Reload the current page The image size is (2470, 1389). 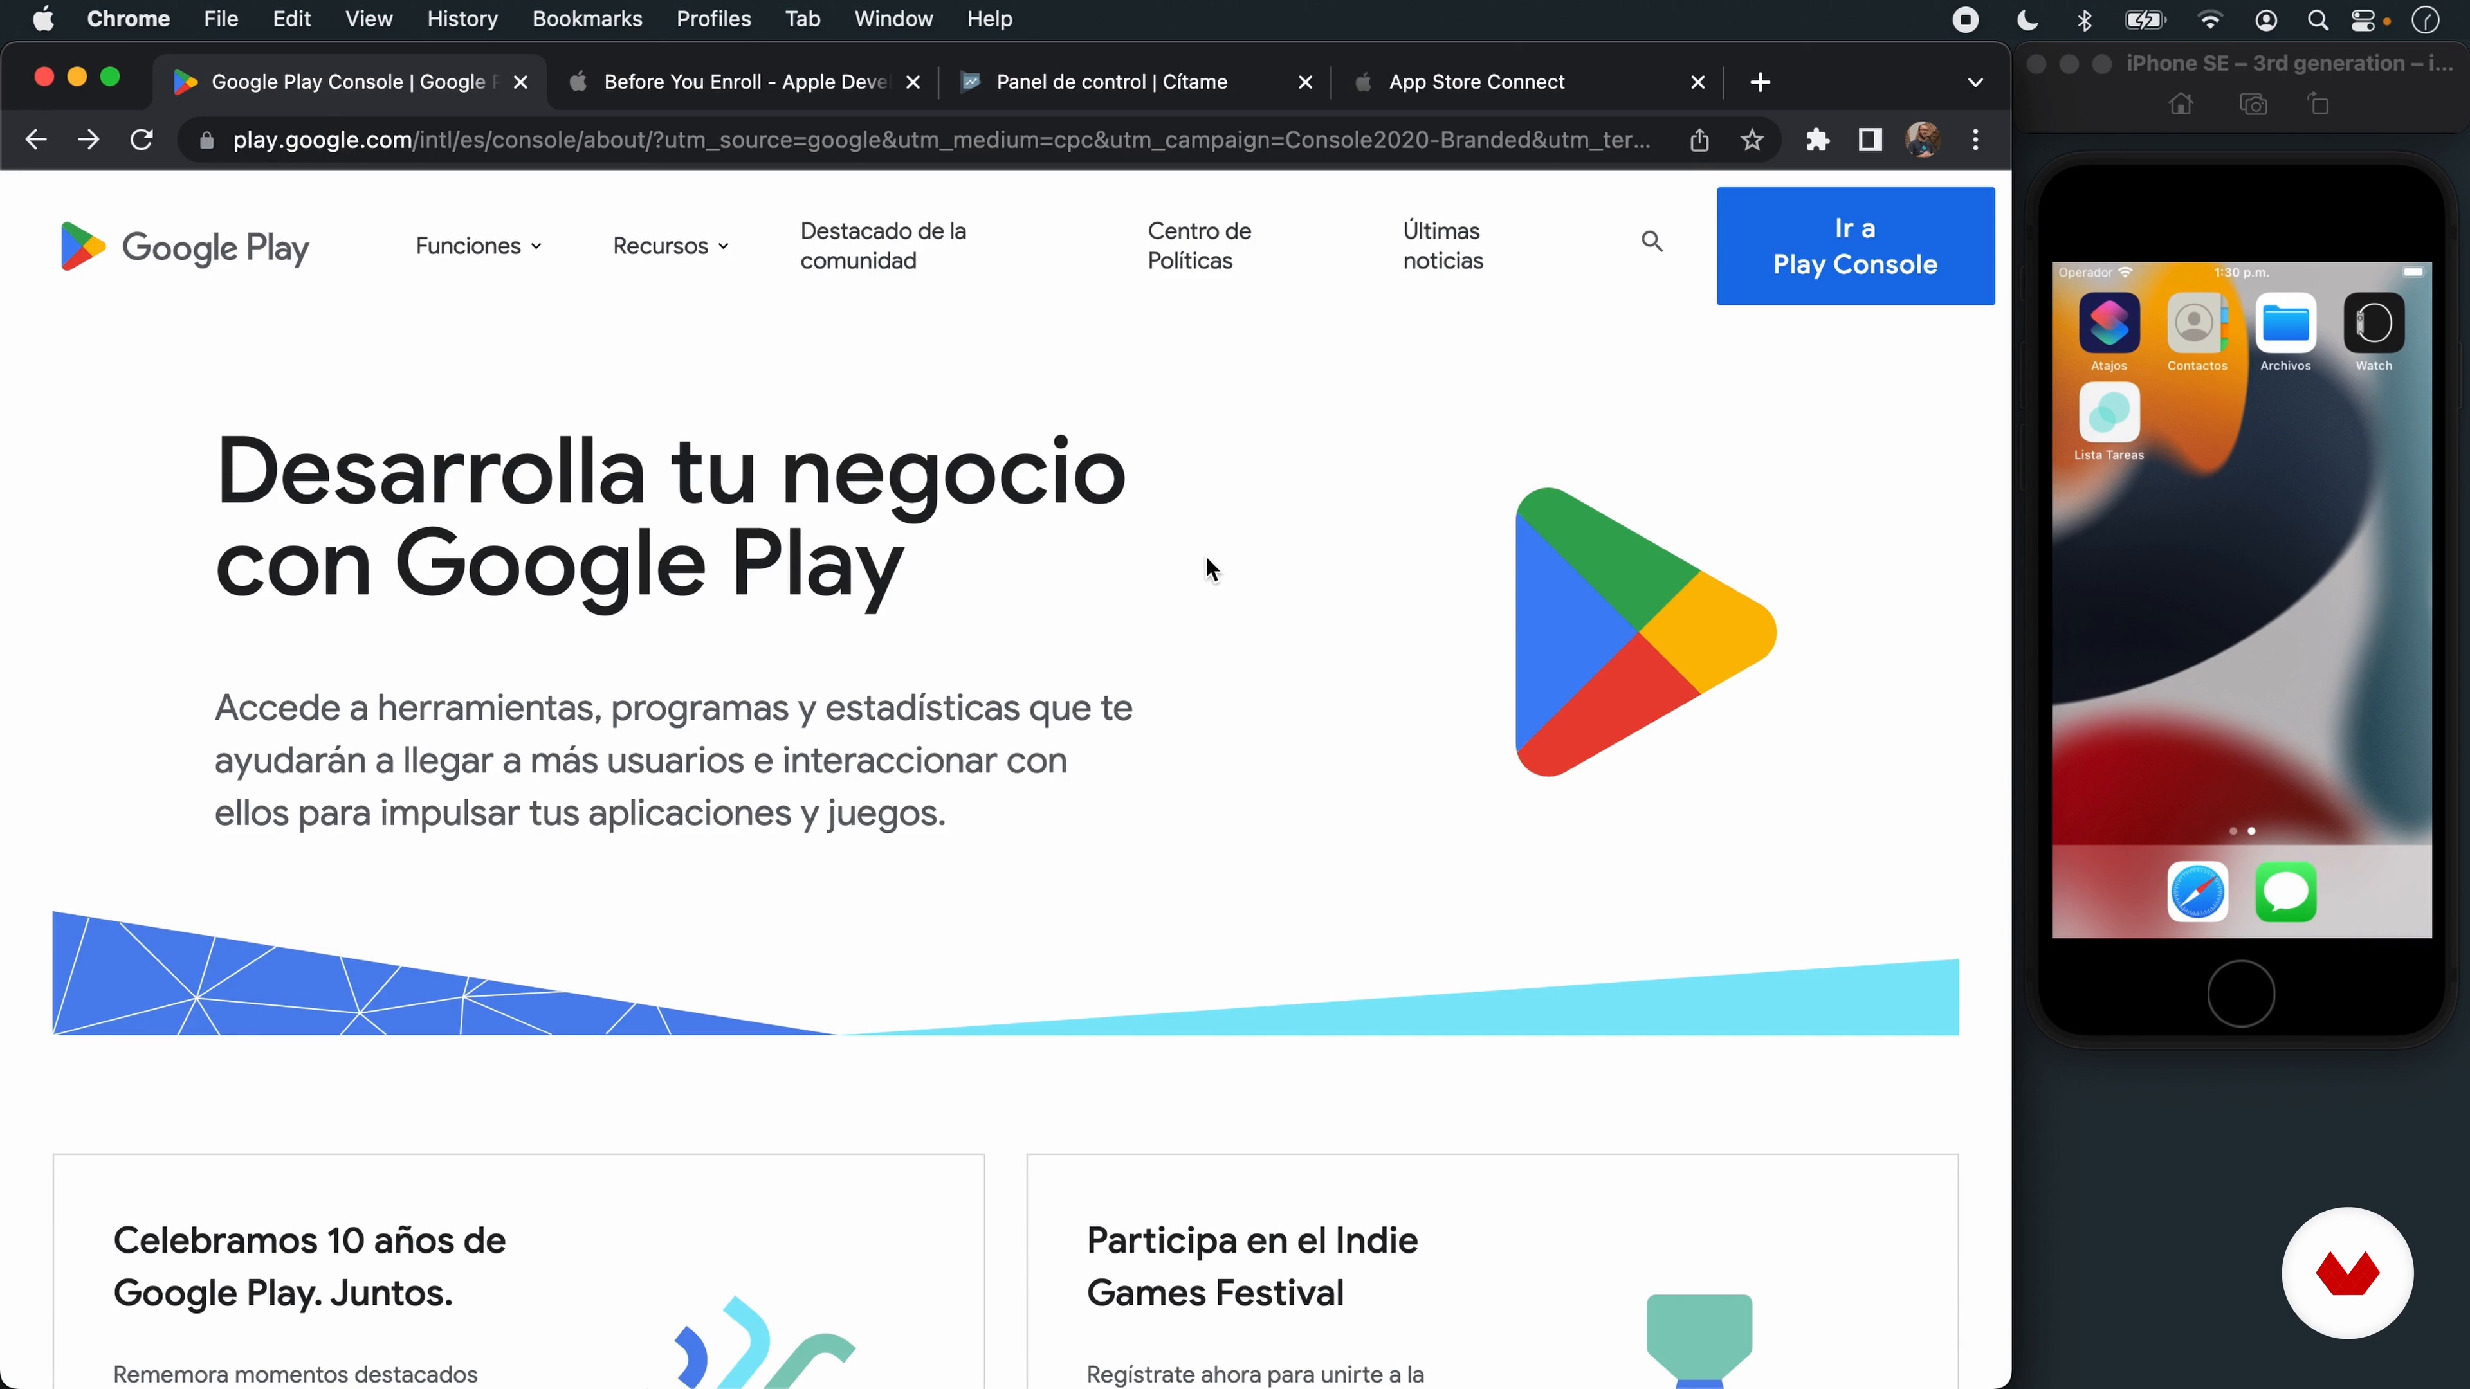[142, 140]
